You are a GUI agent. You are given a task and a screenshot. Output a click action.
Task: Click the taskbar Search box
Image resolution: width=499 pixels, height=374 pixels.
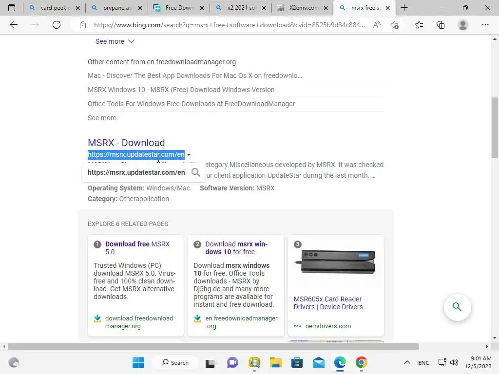click(x=175, y=362)
